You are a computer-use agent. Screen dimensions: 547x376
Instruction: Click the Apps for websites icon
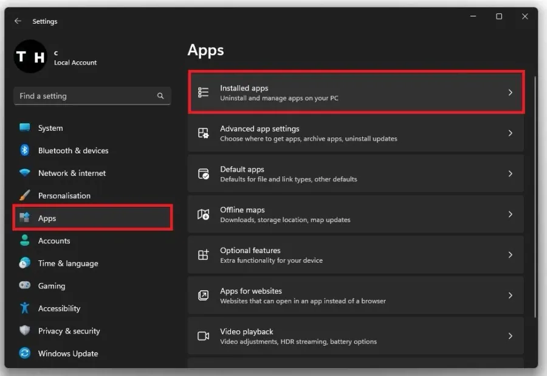click(x=204, y=295)
